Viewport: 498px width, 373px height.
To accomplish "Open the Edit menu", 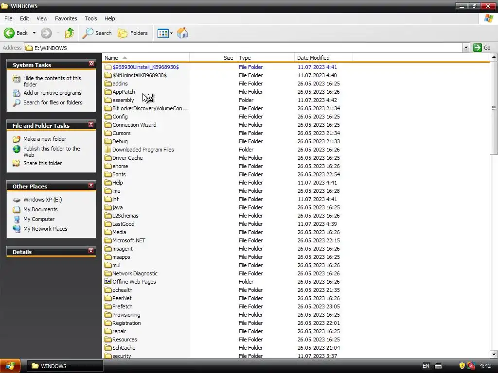I will point(24,18).
